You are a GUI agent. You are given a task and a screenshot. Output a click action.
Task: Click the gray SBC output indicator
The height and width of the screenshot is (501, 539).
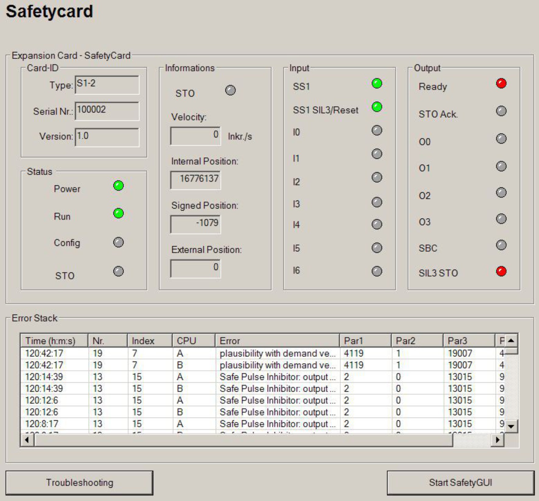[x=501, y=245]
